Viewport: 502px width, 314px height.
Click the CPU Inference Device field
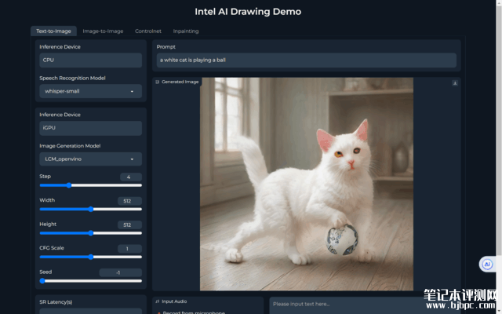(x=91, y=60)
